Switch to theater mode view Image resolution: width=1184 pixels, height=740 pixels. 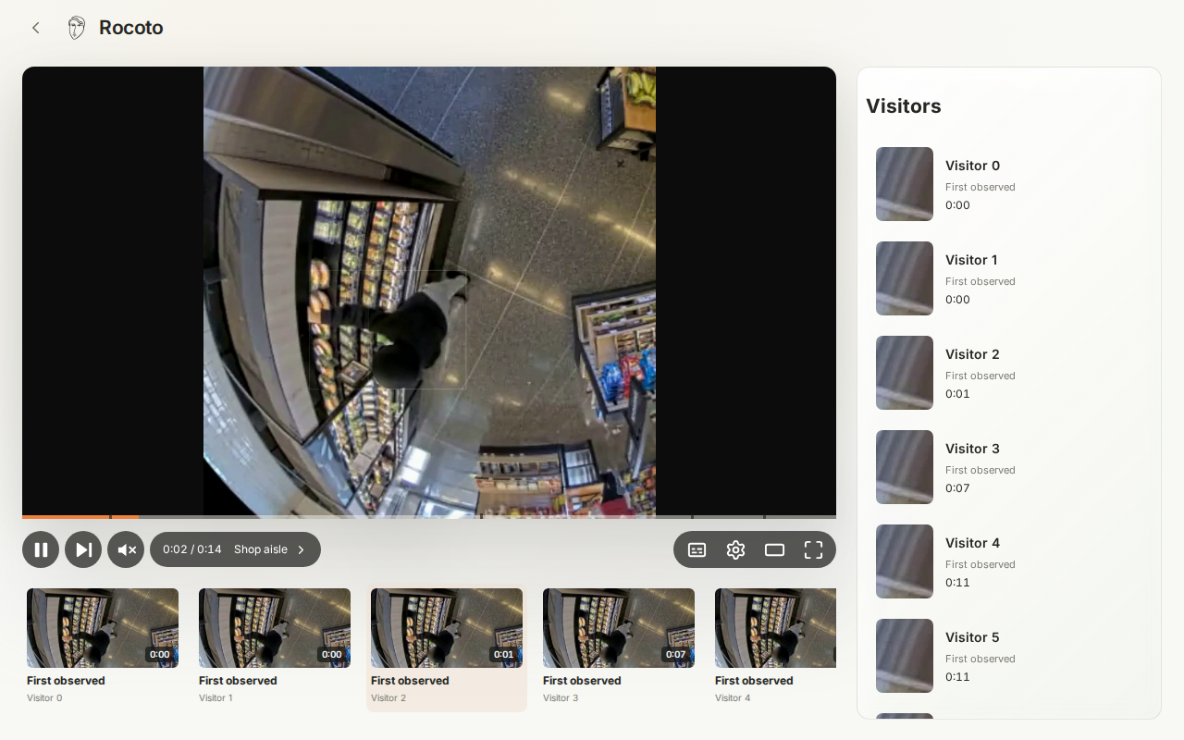click(x=774, y=549)
